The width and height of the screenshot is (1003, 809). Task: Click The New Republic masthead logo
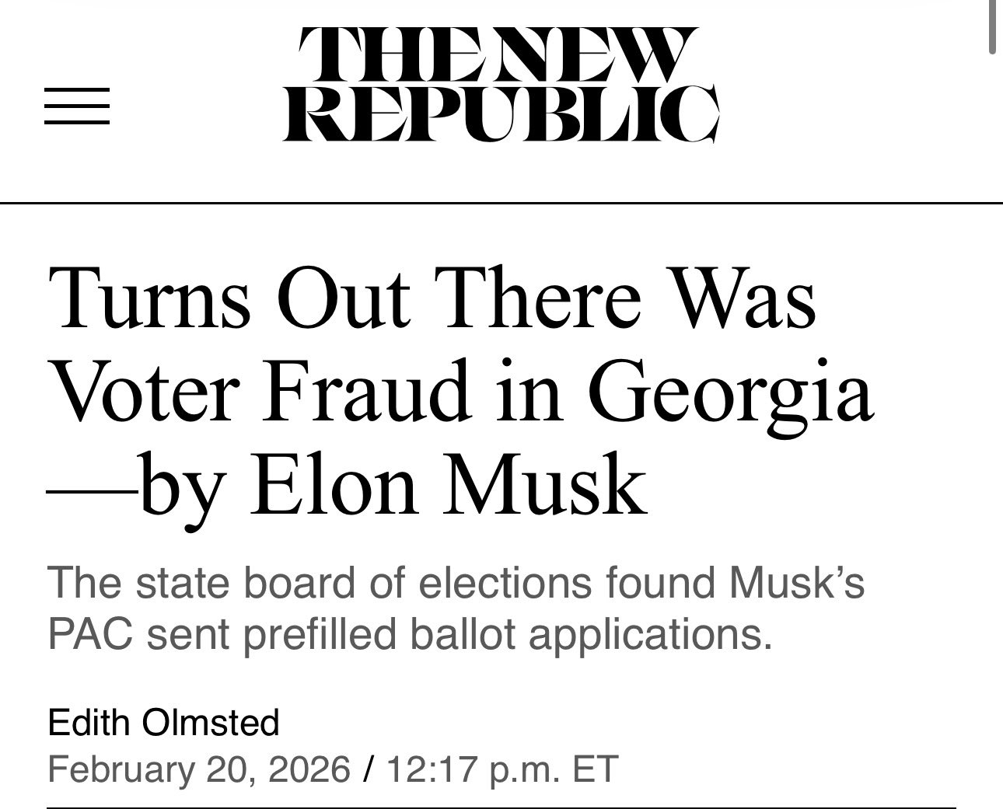click(501, 85)
